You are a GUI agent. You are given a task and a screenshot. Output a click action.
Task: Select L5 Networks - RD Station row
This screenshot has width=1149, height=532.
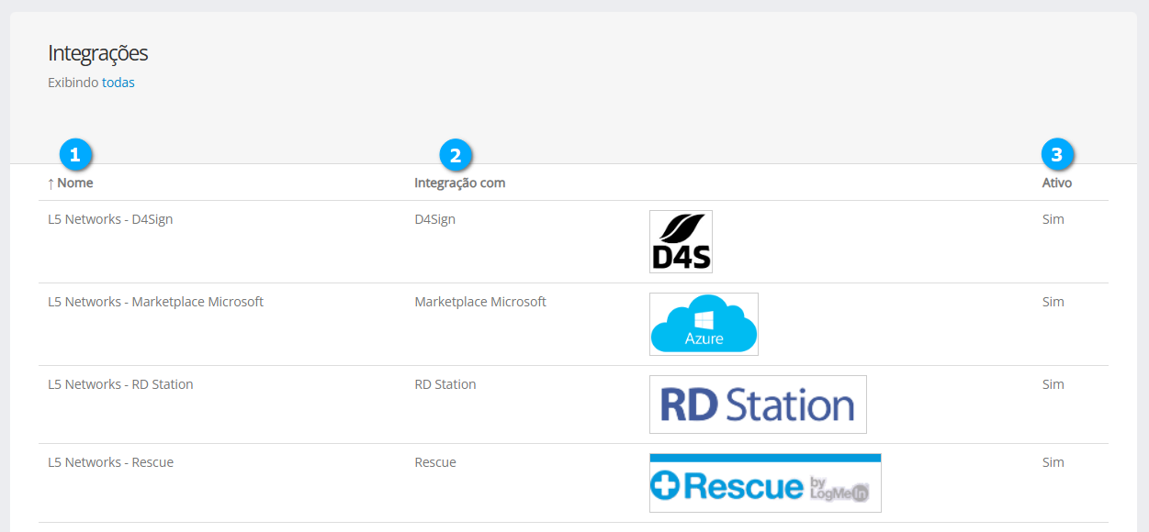point(120,384)
